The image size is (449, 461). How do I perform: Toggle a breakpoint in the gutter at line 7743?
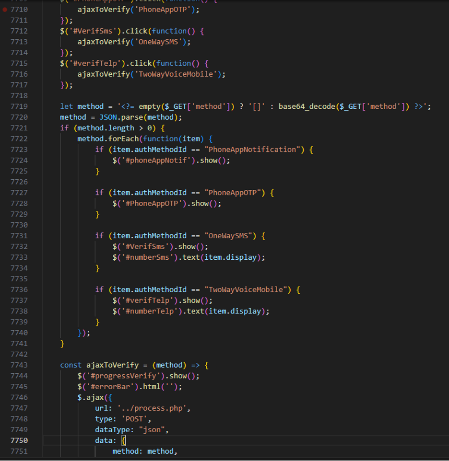click(x=5, y=365)
